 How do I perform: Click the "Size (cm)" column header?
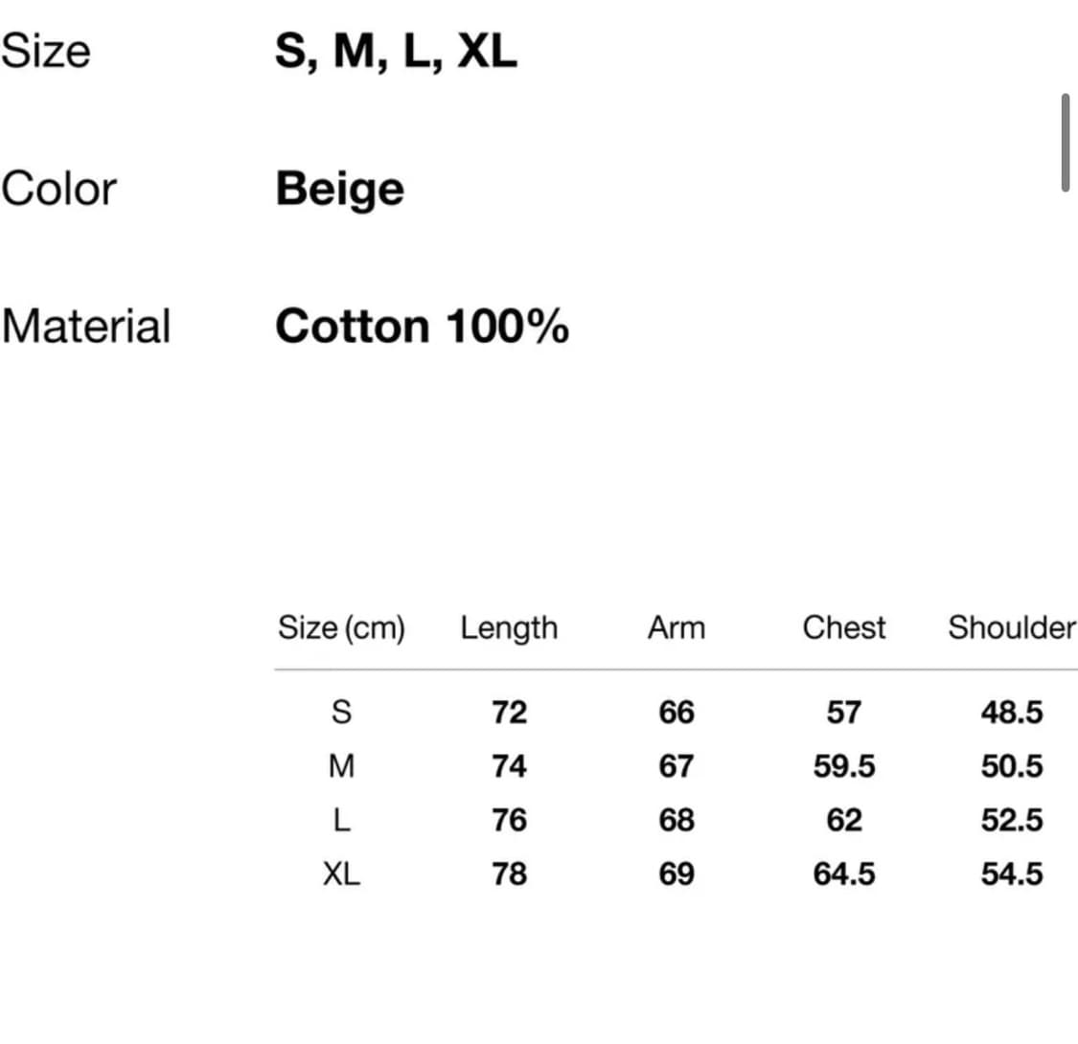[341, 628]
